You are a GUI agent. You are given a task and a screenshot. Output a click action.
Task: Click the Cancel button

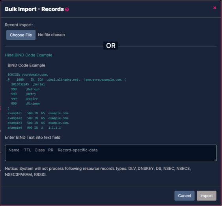(x=184, y=195)
